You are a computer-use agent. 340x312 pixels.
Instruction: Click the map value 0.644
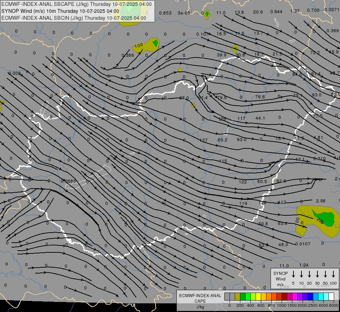click(276, 12)
